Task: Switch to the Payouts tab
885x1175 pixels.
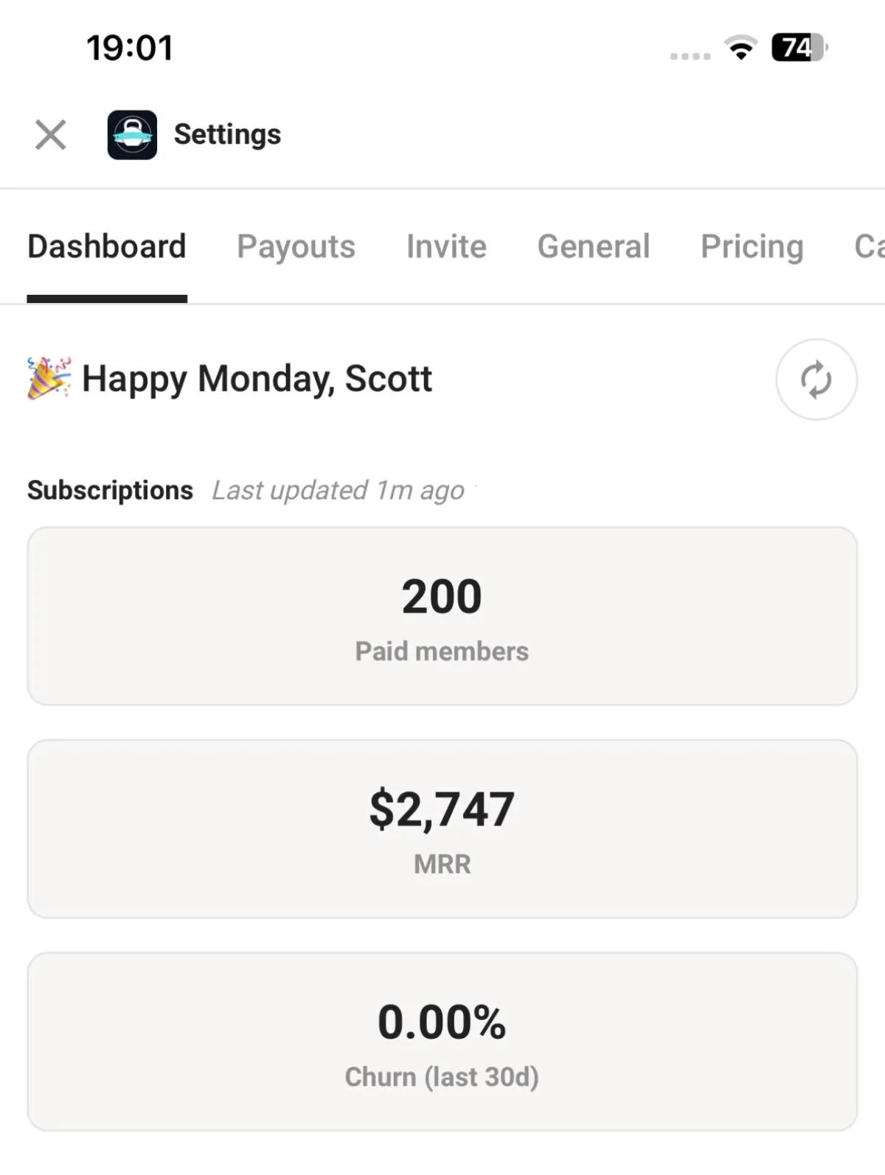Action: [296, 246]
